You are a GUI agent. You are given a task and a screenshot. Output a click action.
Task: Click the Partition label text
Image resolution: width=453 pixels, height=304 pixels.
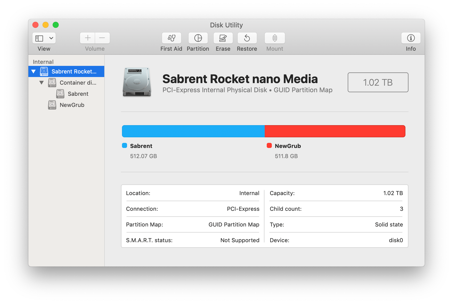pos(198,49)
